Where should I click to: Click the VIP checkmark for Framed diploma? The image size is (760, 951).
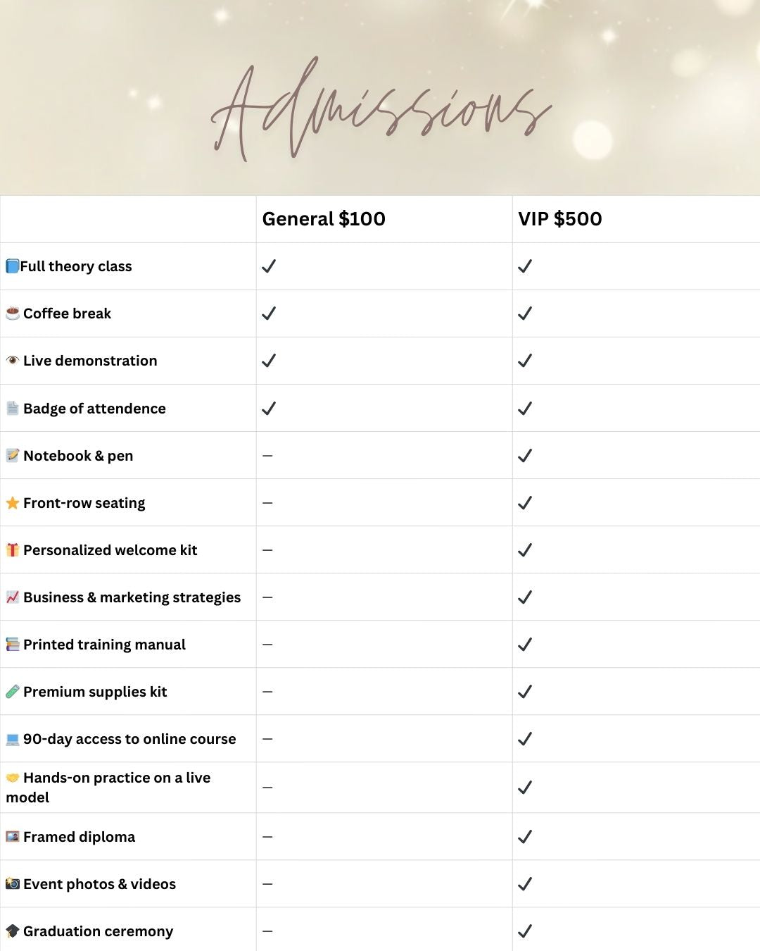point(525,837)
